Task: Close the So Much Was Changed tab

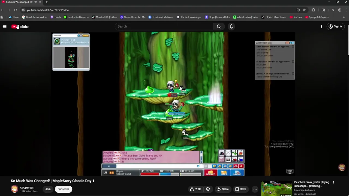Action: (40, 2)
